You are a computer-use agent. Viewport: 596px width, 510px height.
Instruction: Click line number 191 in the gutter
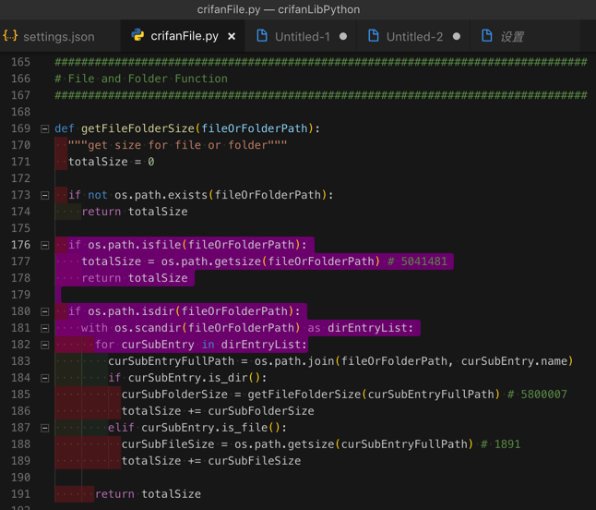point(19,494)
